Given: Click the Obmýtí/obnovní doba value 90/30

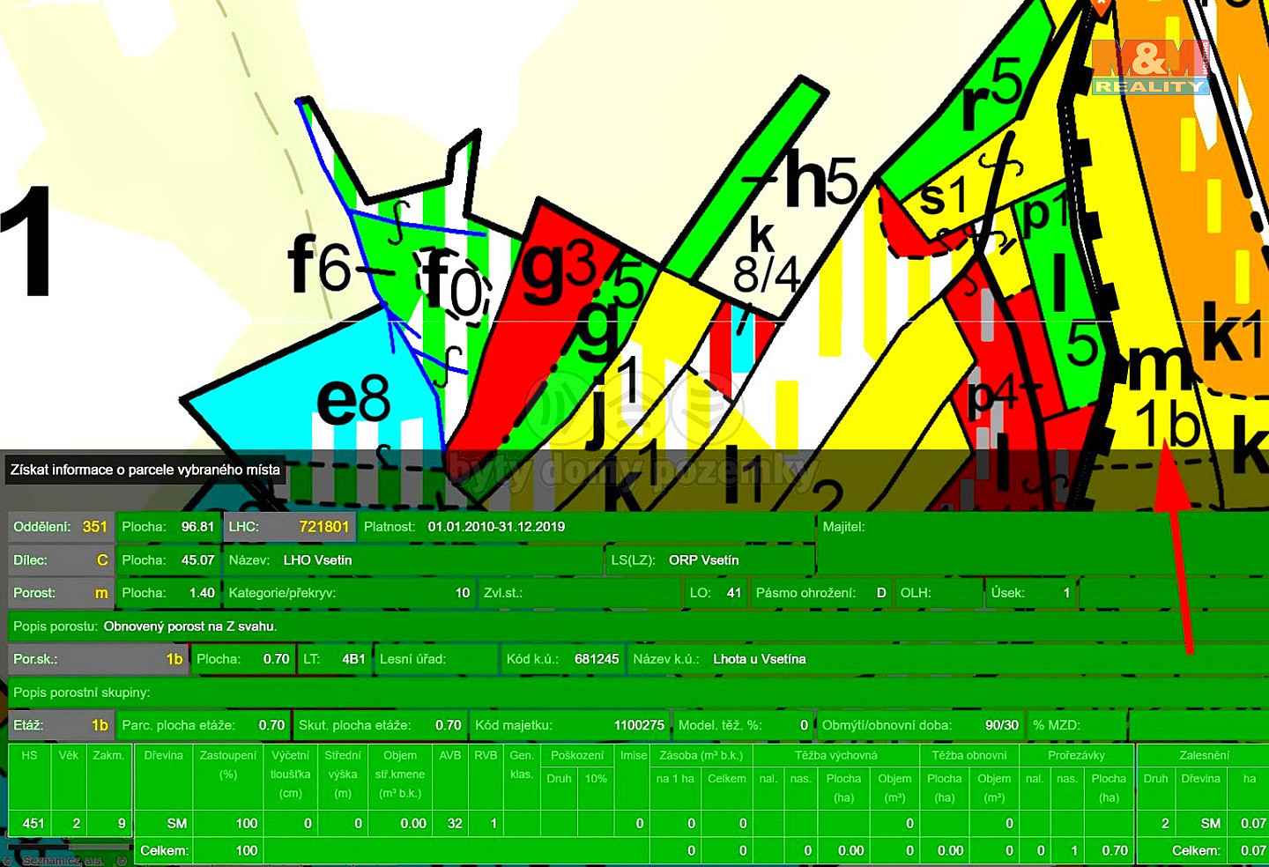Looking at the screenshot, I should [x=1002, y=725].
